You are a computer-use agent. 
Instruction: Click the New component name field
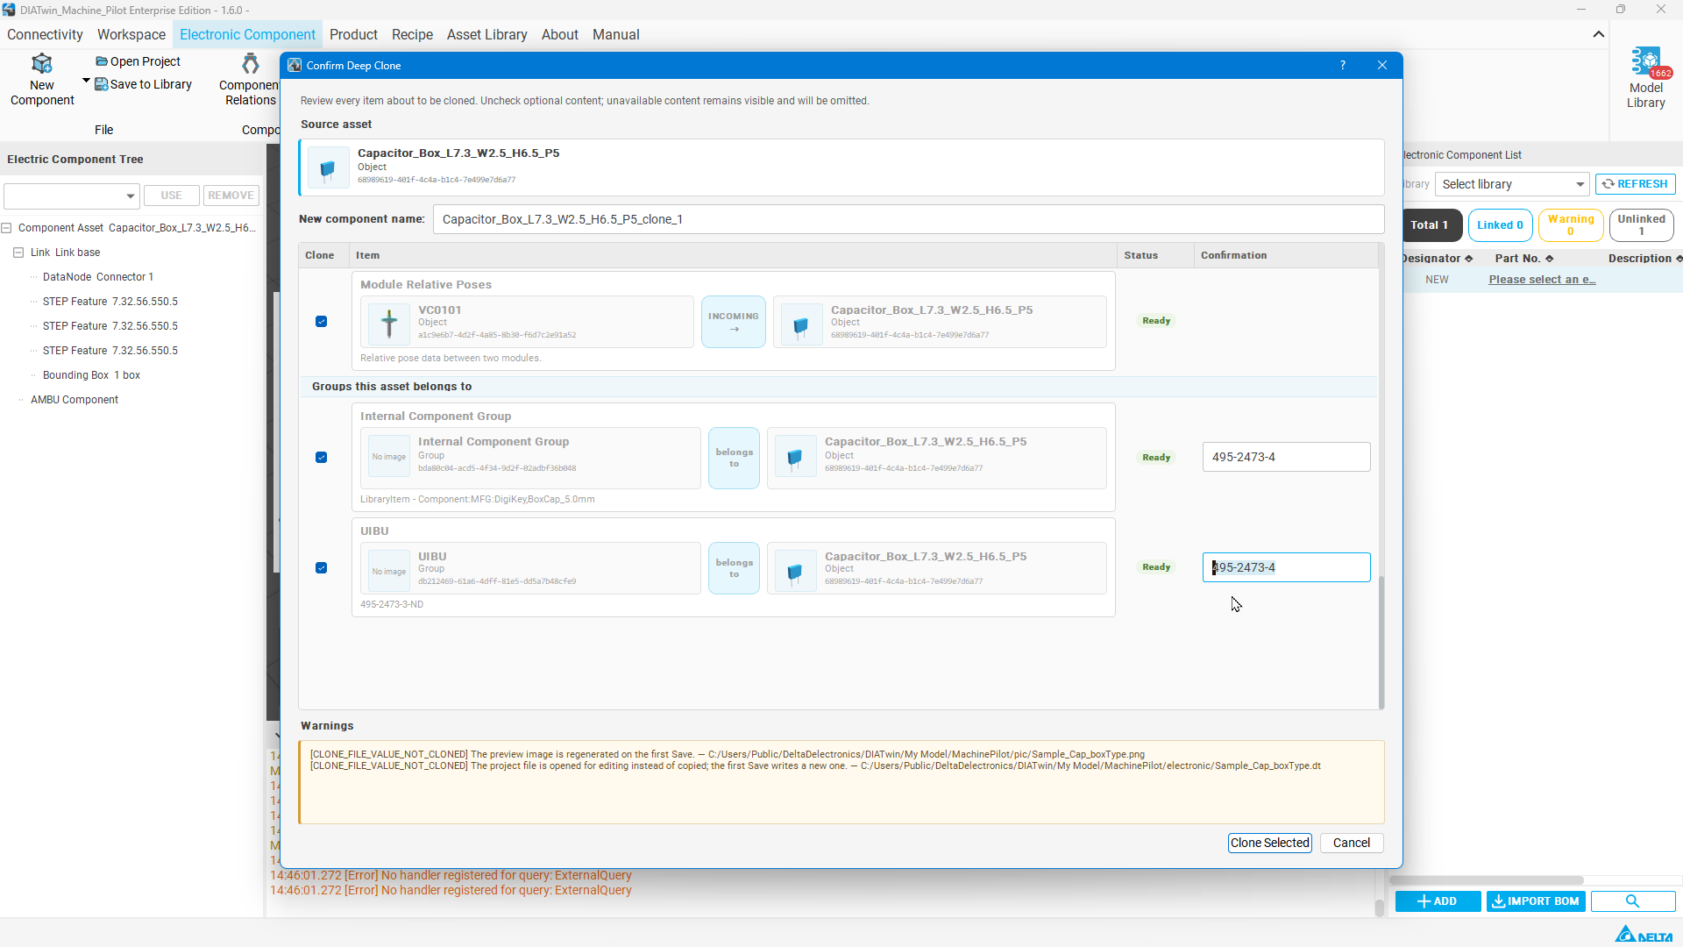click(x=908, y=219)
